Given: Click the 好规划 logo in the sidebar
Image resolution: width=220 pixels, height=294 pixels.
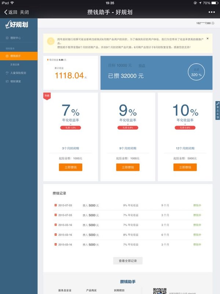Looking at the screenshot, I should click(16, 25).
